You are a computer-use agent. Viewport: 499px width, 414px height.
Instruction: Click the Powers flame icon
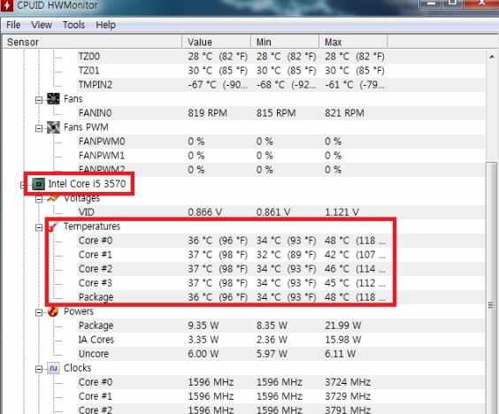53,311
